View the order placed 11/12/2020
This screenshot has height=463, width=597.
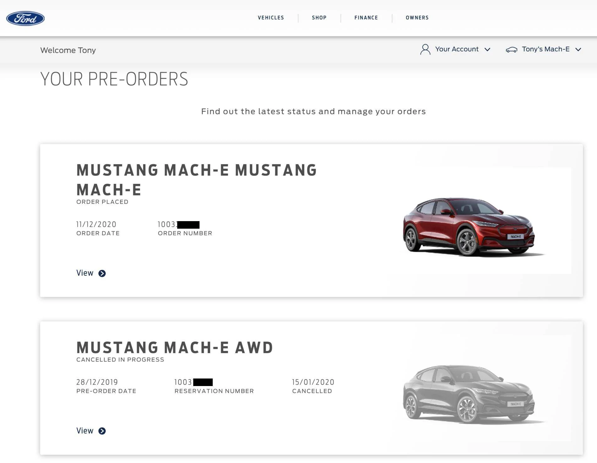pyautogui.click(x=85, y=273)
